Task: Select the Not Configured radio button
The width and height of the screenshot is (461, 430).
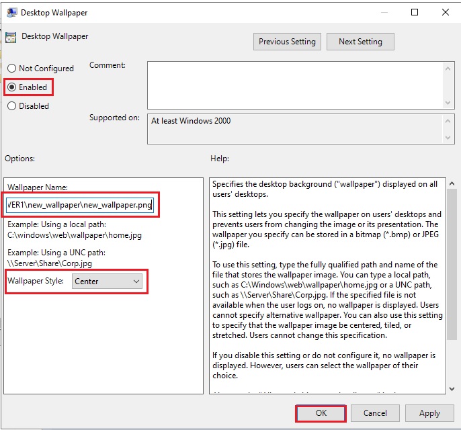Action: (x=11, y=69)
